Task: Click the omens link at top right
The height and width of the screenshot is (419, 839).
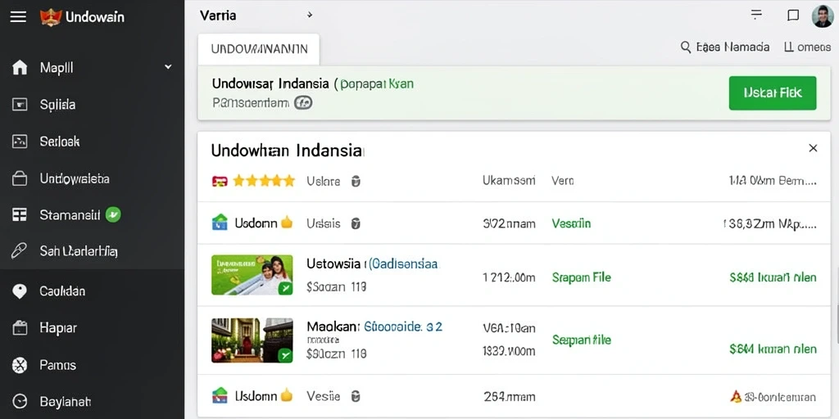Action: [x=807, y=47]
